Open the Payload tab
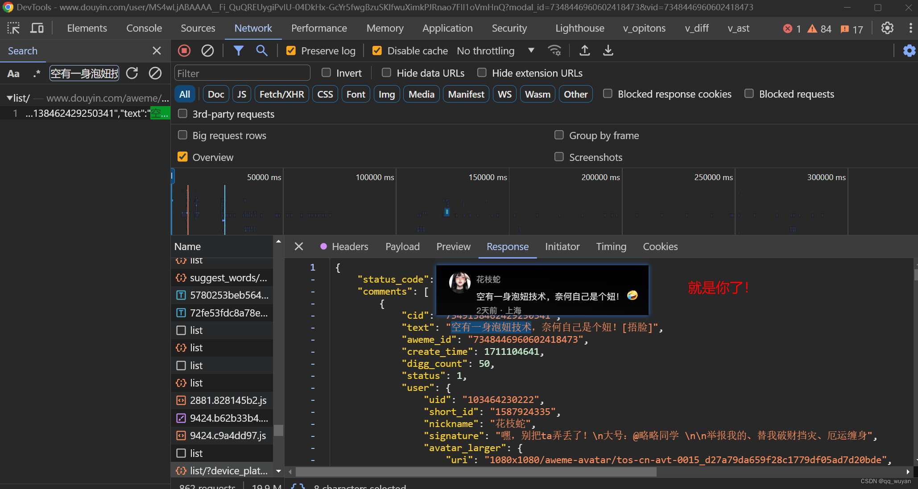 402,247
